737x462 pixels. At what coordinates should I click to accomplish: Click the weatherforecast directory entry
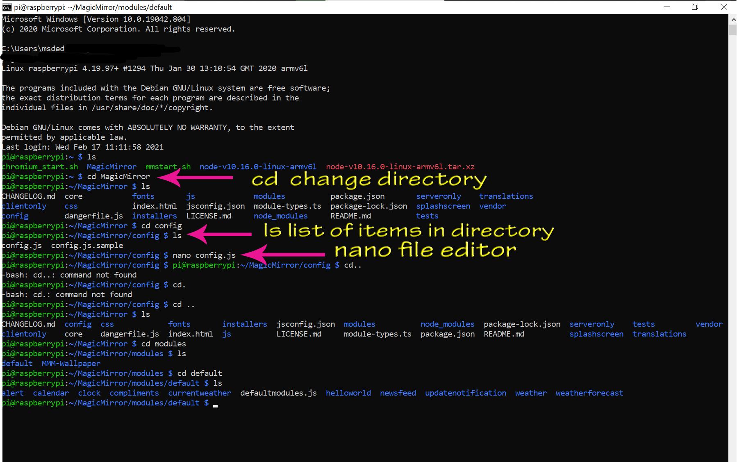point(589,393)
